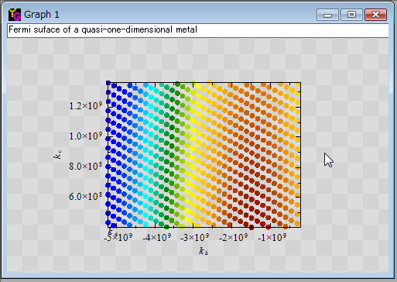Click the -5×10⁹ horizontal axis tick label
This screenshot has height=282, width=397.
pyautogui.click(x=118, y=237)
